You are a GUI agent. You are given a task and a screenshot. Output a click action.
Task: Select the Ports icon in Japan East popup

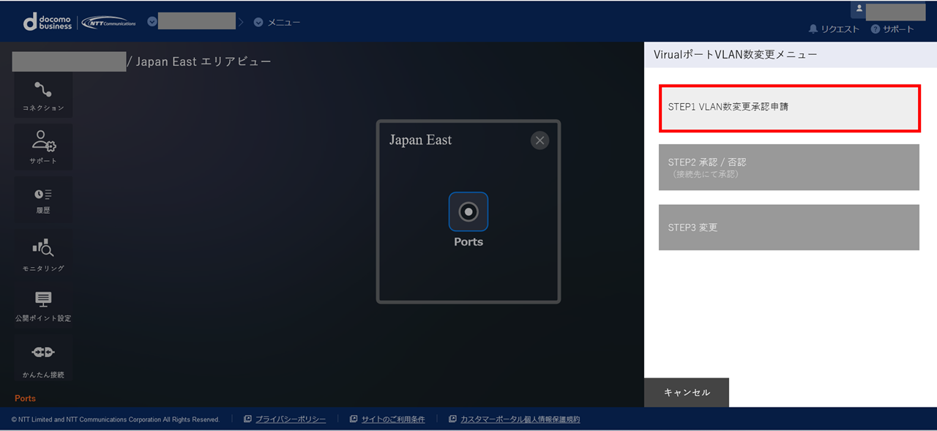tap(468, 211)
